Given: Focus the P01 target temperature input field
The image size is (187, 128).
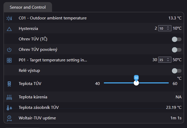Looking at the screenshot, I should pos(162,60).
